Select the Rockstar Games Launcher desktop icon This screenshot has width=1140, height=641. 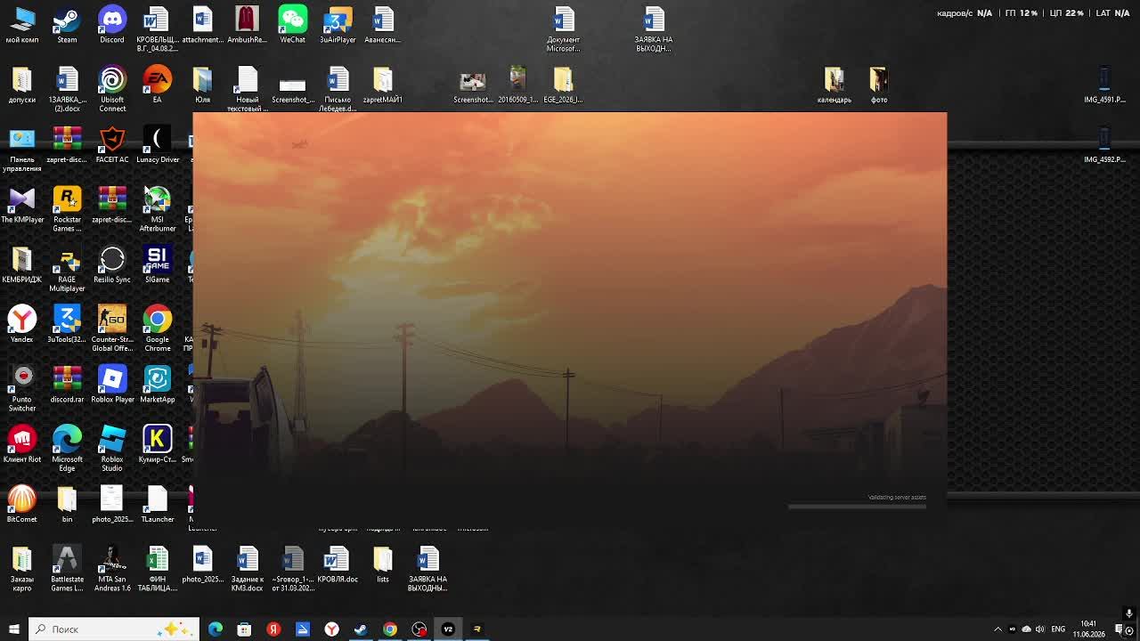pyautogui.click(x=67, y=208)
